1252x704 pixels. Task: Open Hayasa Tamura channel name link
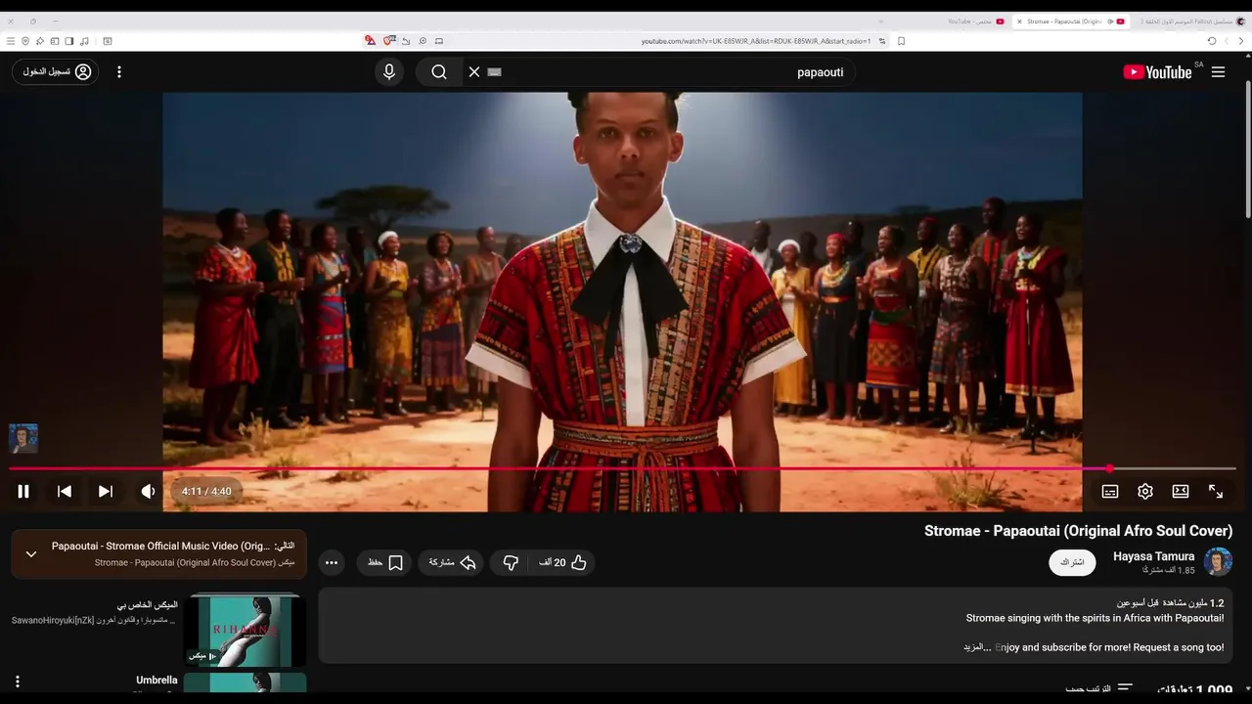1153,555
